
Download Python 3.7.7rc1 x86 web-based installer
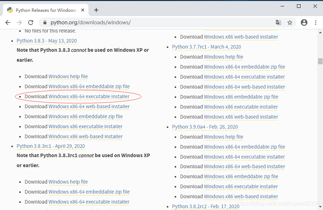tap(241, 117)
